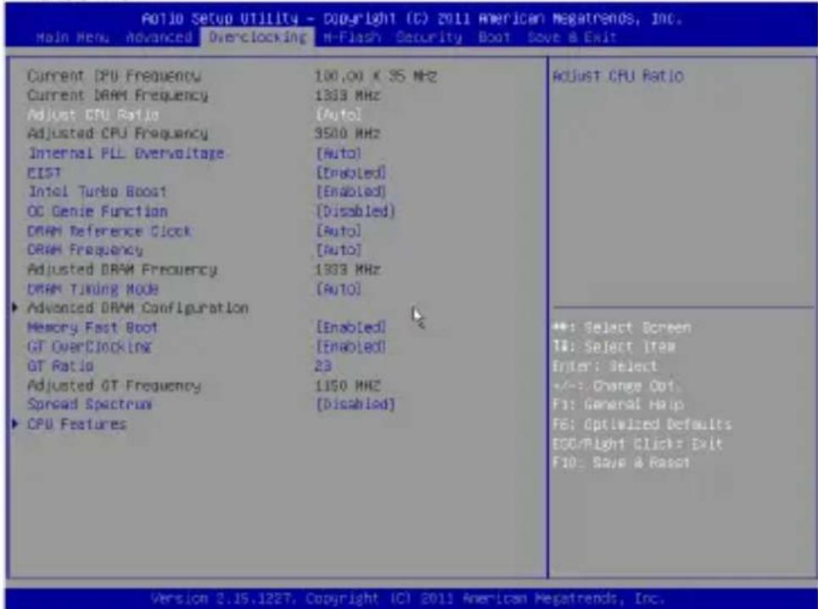Click the Current CPU Frequency label
818x609 pixels.
pos(114,76)
